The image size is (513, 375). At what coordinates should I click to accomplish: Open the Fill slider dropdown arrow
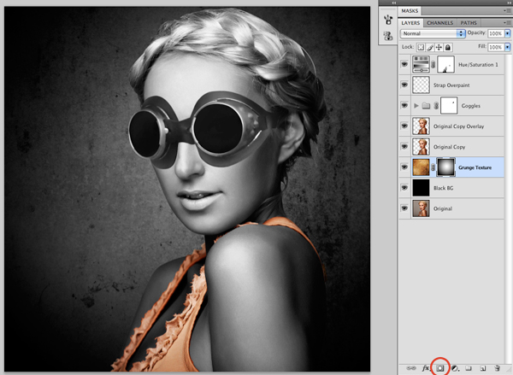507,47
